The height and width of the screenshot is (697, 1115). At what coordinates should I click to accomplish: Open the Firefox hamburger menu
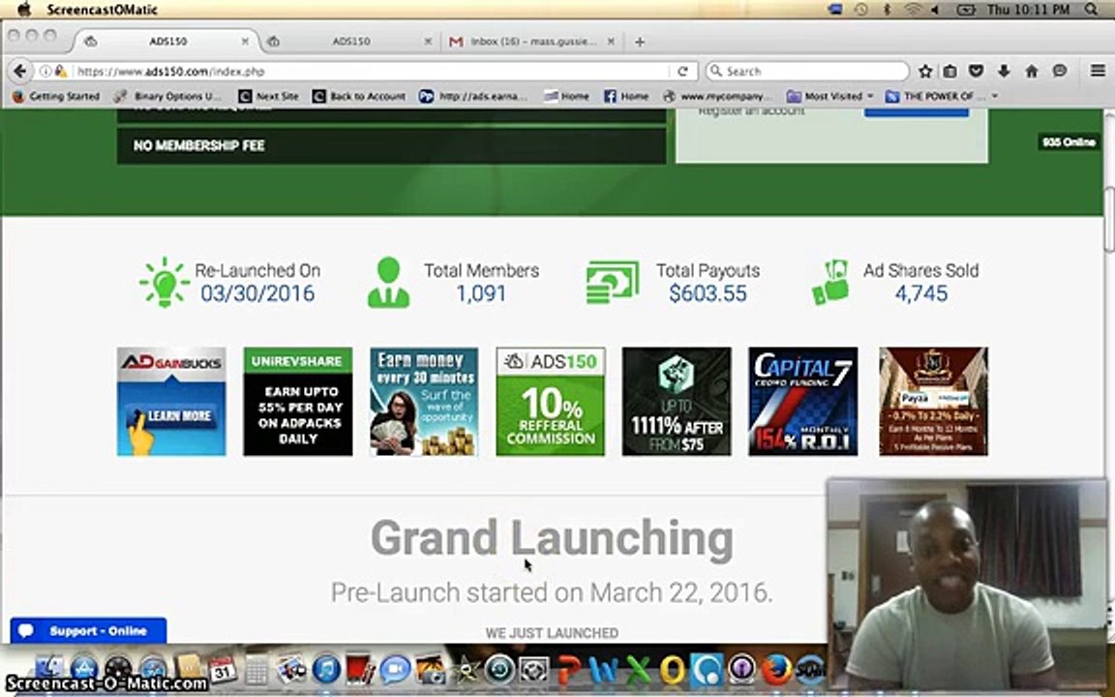[1098, 71]
